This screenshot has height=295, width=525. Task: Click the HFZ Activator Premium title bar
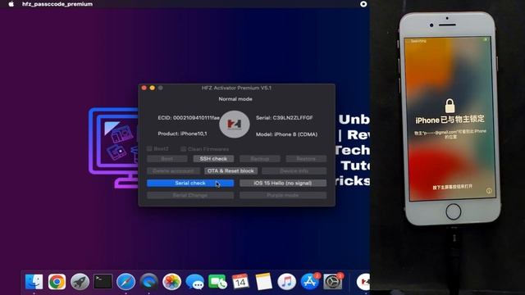(x=236, y=88)
